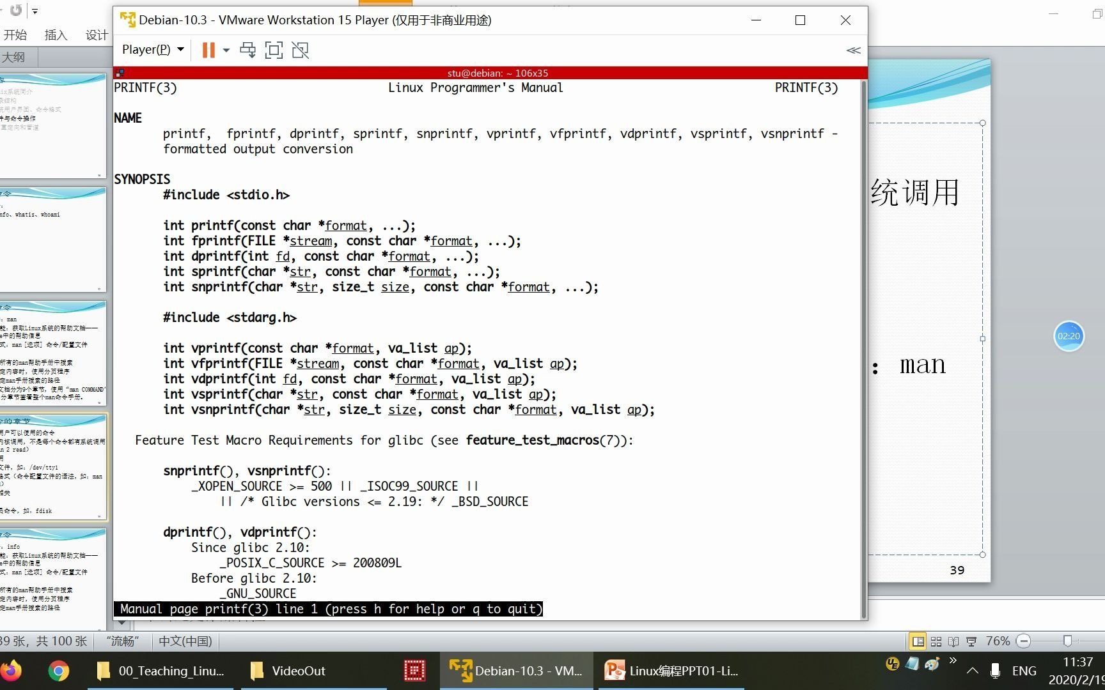Image resolution: width=1105 pixels, height=690 pixels.
Task: Send Ctrl+Alt+Del to the virtual machine
Action: [247, 50]
